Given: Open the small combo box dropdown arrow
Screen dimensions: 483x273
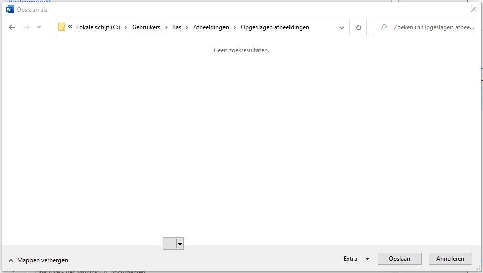Looking at the screenshot, I should click(x=180, y=244).
